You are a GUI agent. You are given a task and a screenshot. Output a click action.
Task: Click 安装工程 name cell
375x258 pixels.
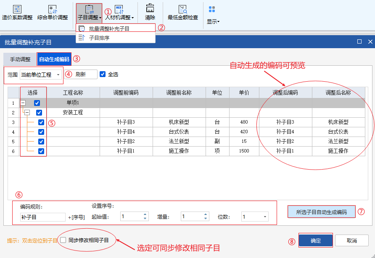click(x=73, y=112)
